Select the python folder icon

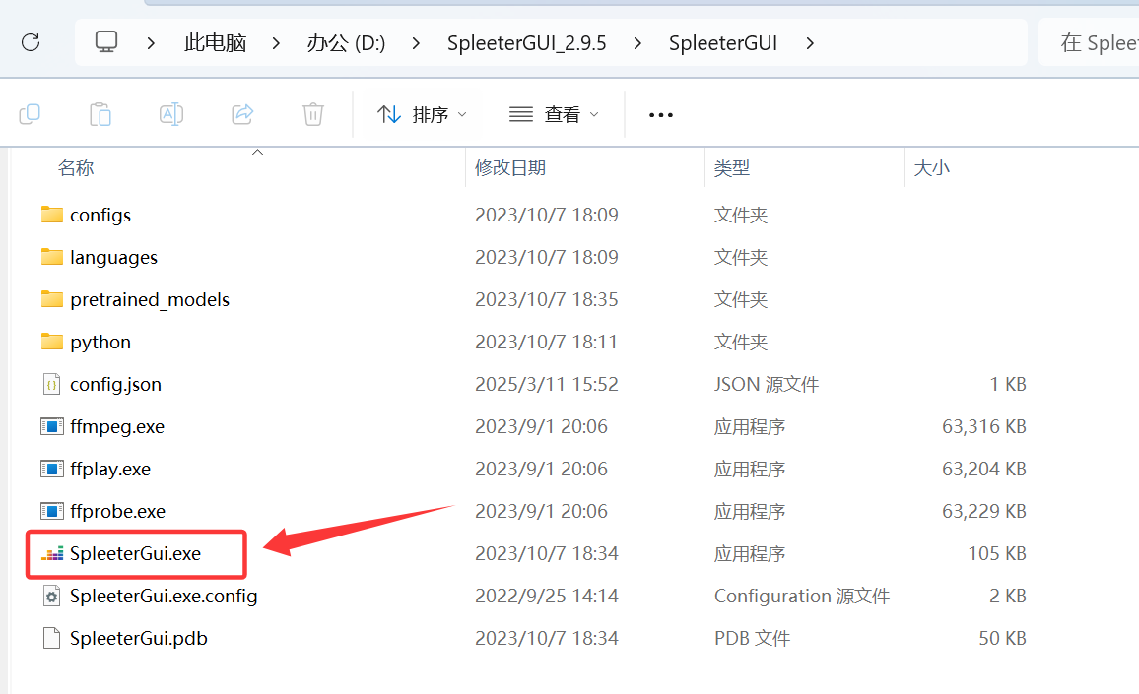coord(51,342)
